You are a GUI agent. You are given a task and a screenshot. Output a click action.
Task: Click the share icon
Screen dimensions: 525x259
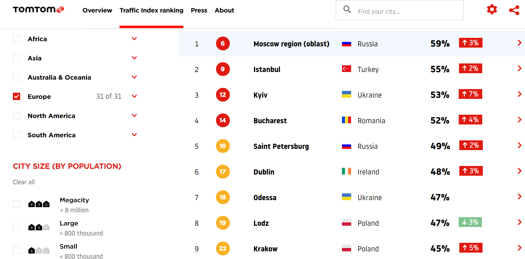pos(514,10)
